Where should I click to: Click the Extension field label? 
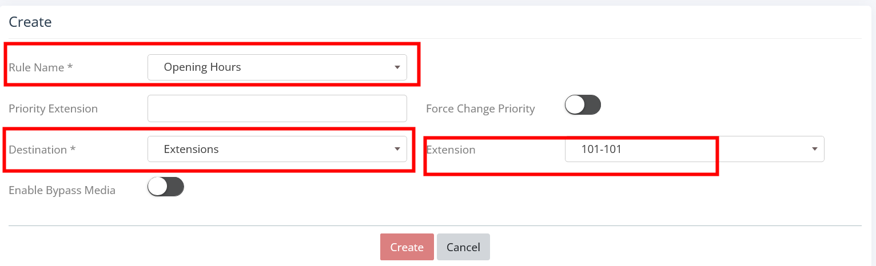click(x=451, y=150)
